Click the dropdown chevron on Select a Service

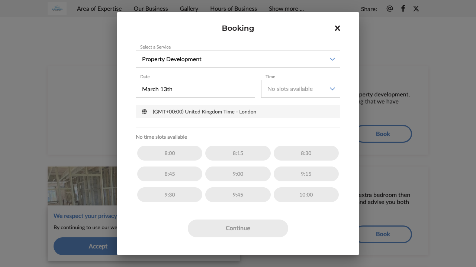[332, 59]
